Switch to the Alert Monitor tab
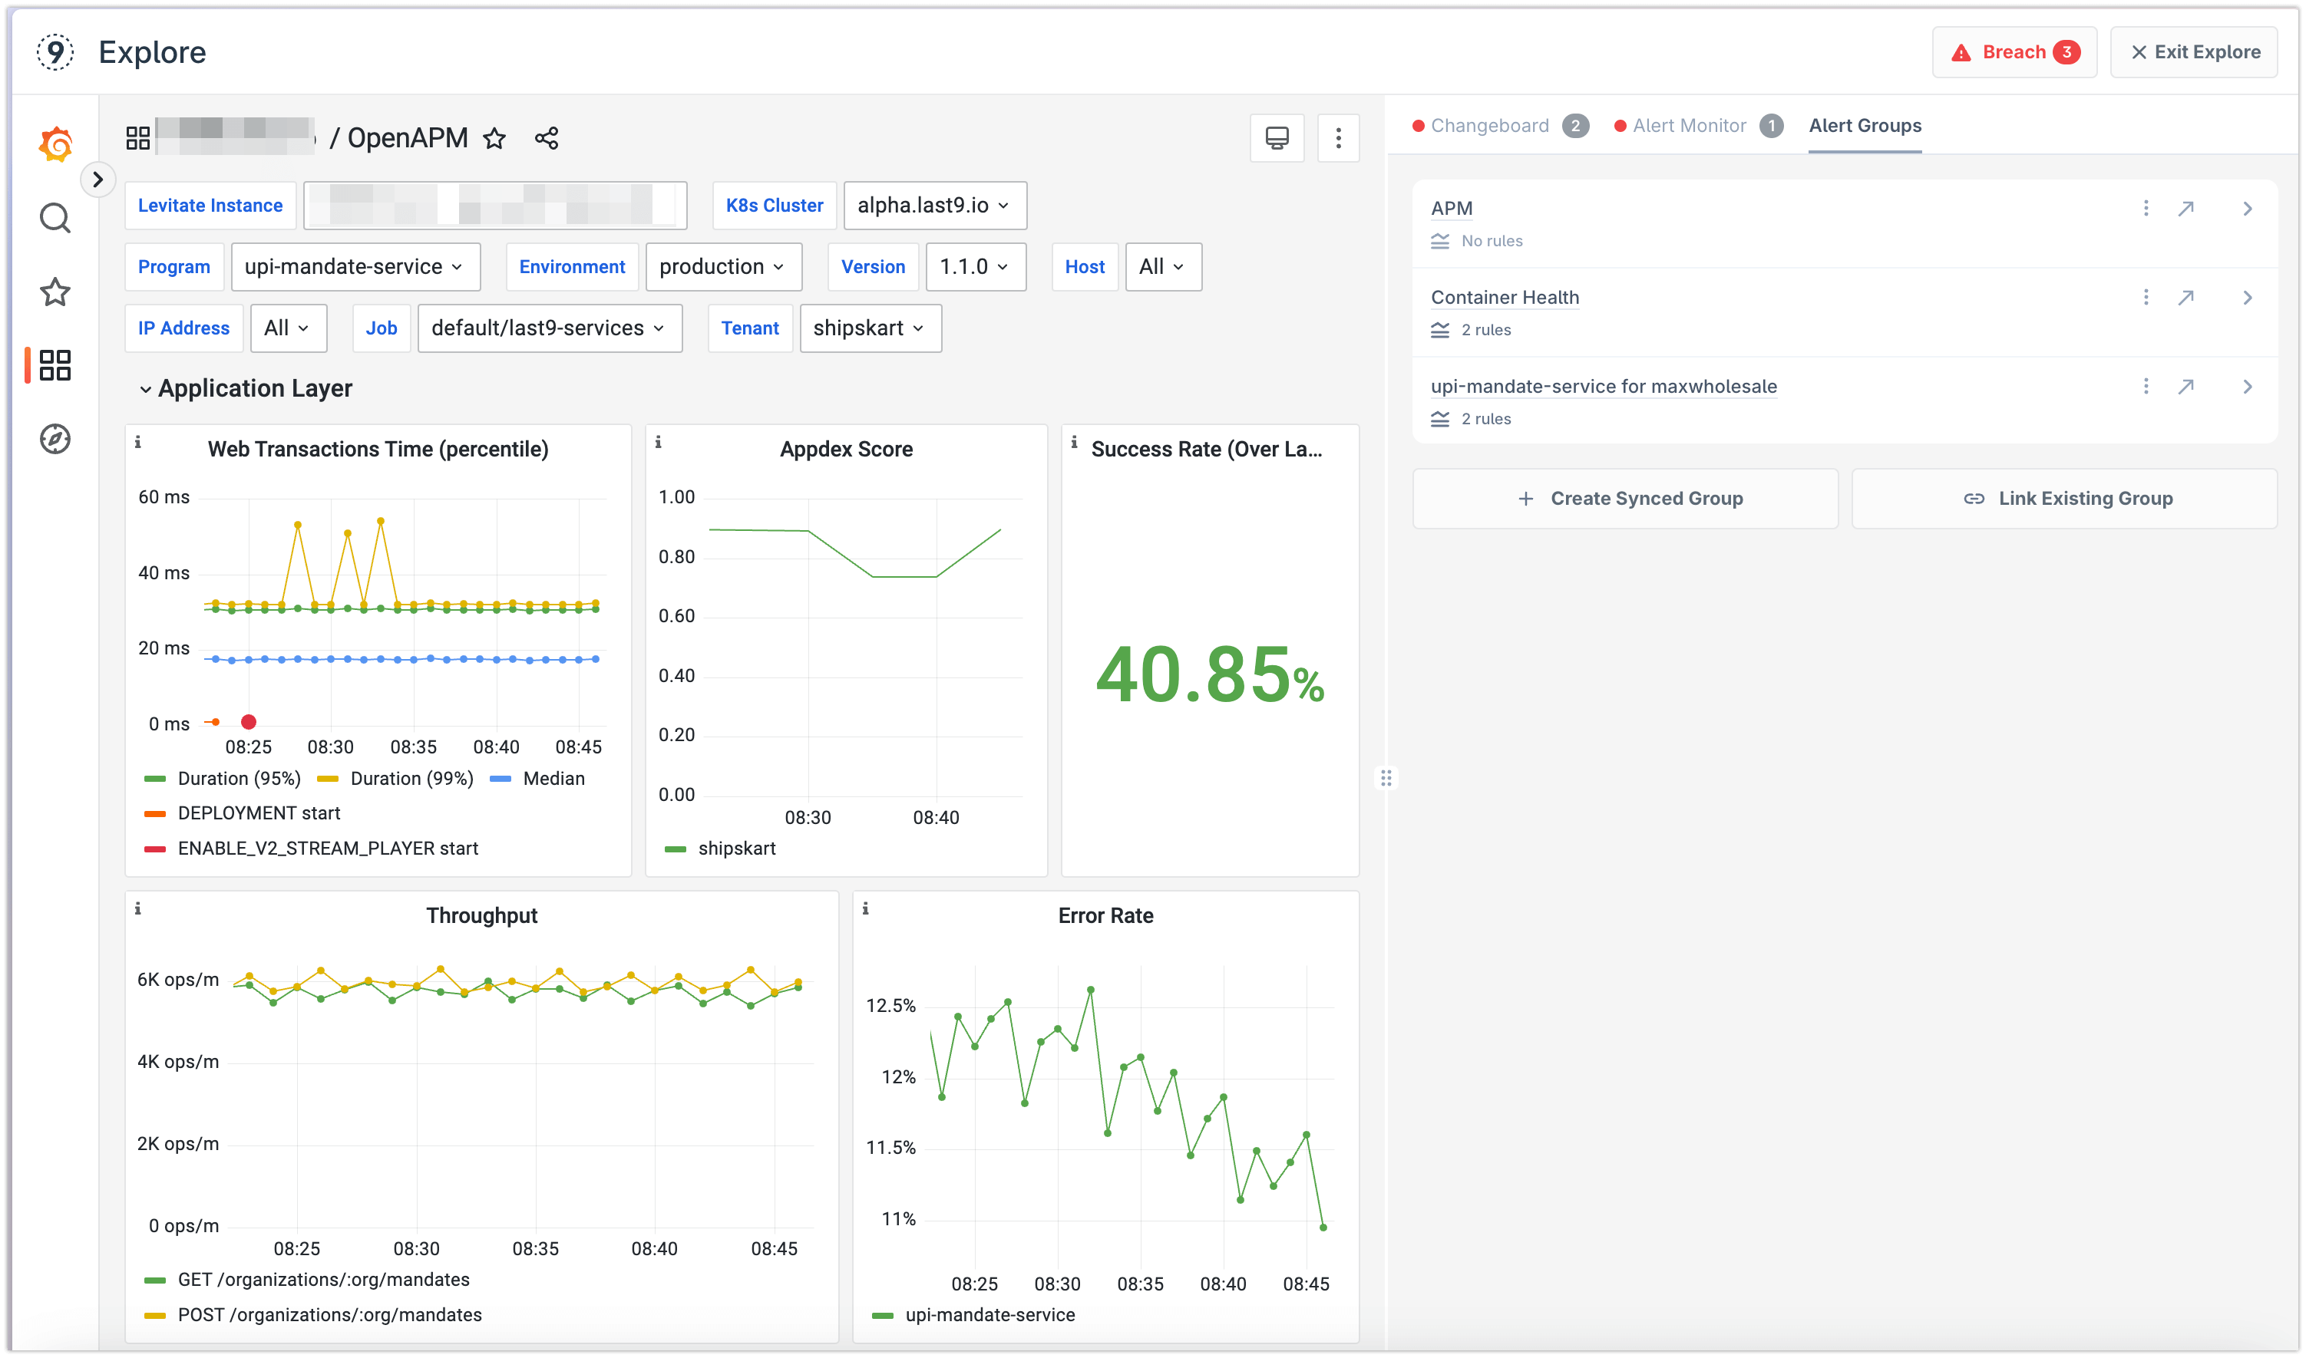 click(1689, 125)
